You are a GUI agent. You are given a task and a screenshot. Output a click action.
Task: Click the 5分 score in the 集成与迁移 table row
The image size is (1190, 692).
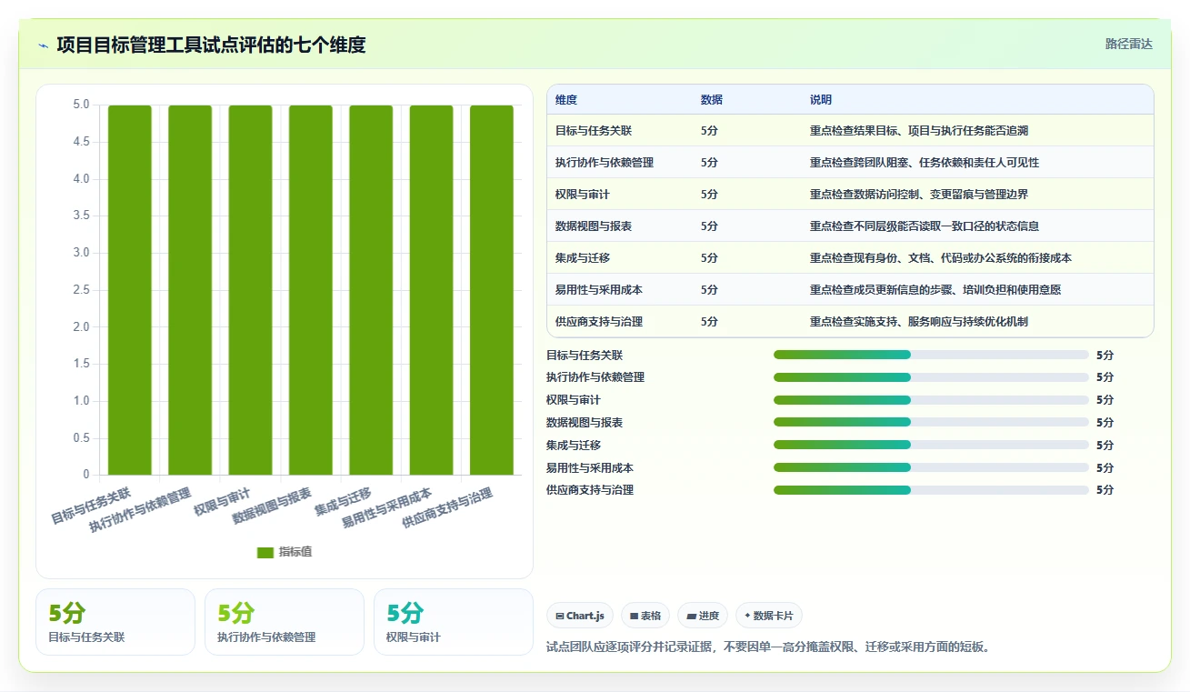[709, 258]
